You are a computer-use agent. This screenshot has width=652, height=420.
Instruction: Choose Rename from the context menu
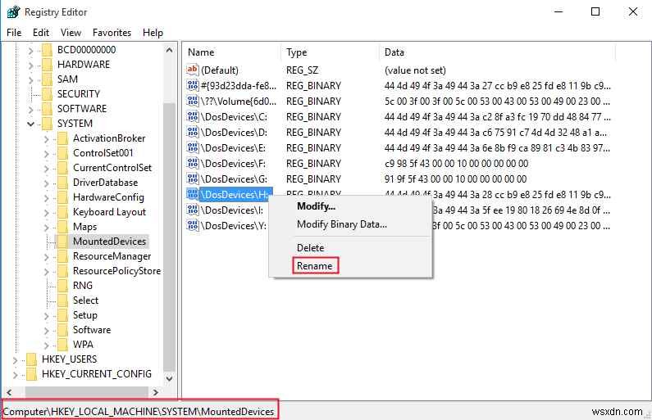(x=315, y=265)
